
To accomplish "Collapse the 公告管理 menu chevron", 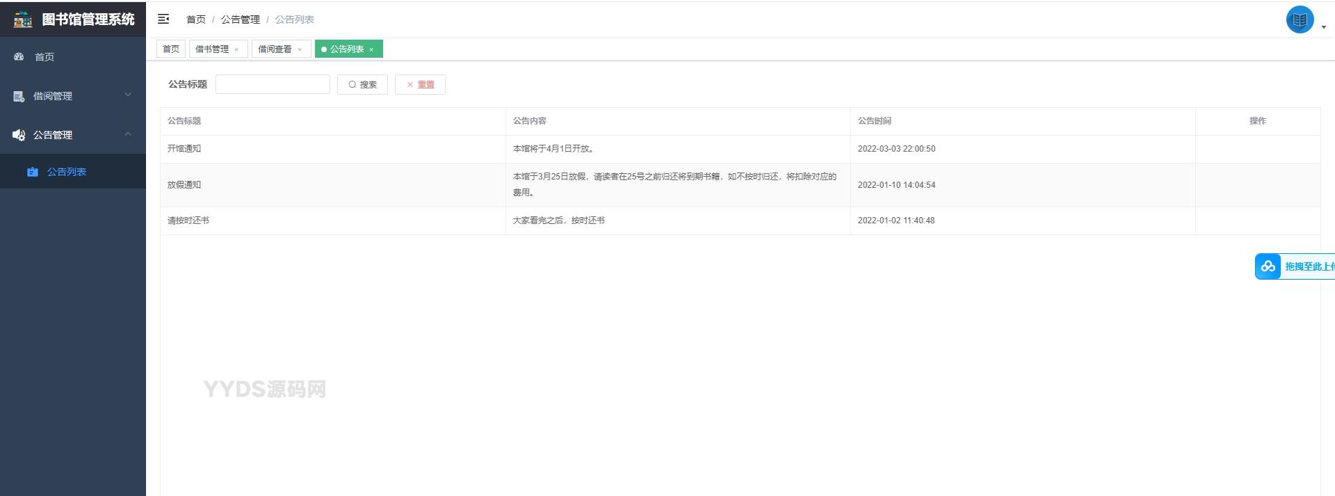I will pos(128,134).
